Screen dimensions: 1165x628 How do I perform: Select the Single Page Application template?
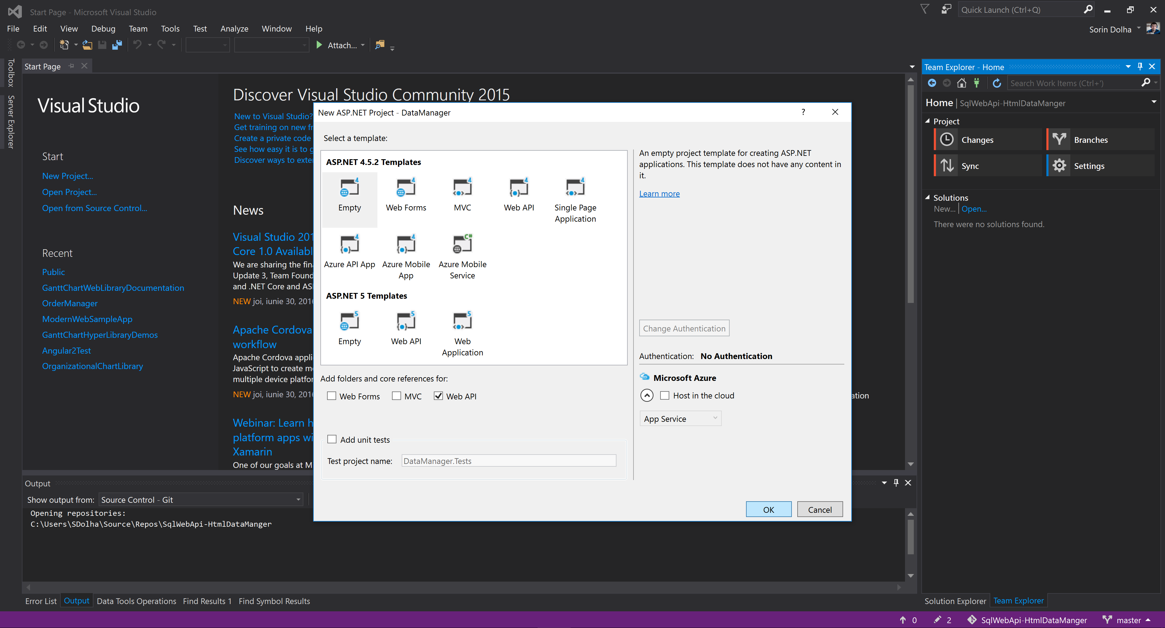coord(575,188)
